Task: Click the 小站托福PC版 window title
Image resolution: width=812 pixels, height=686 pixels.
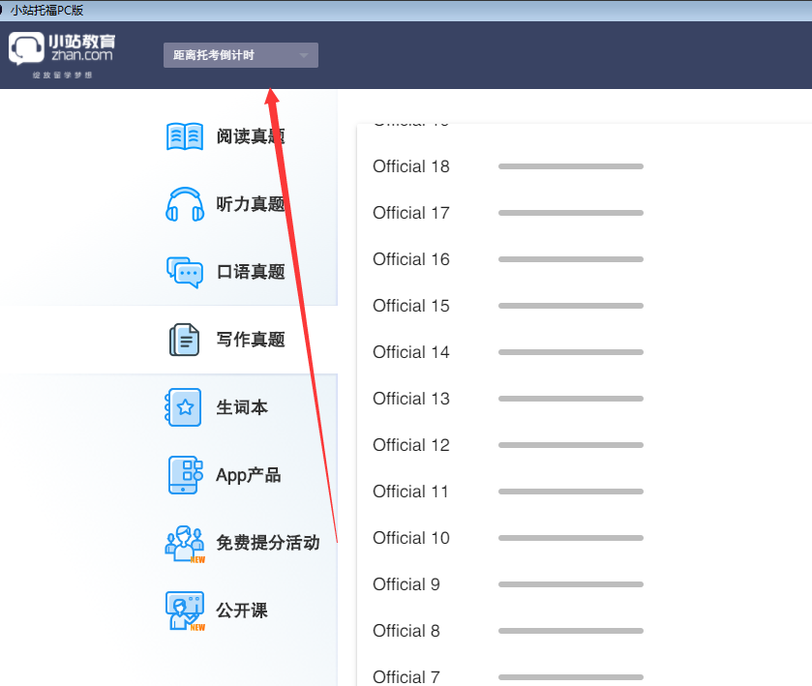Action: click(x=47, y=10)
